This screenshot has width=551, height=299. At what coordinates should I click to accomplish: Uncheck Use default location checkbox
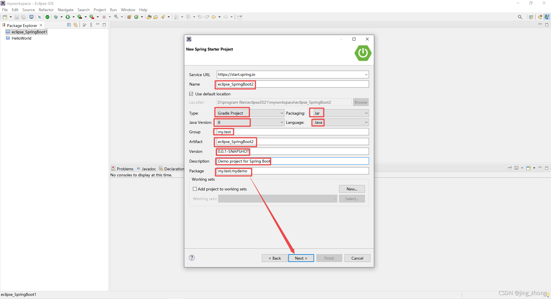click(x=191, y=94)
